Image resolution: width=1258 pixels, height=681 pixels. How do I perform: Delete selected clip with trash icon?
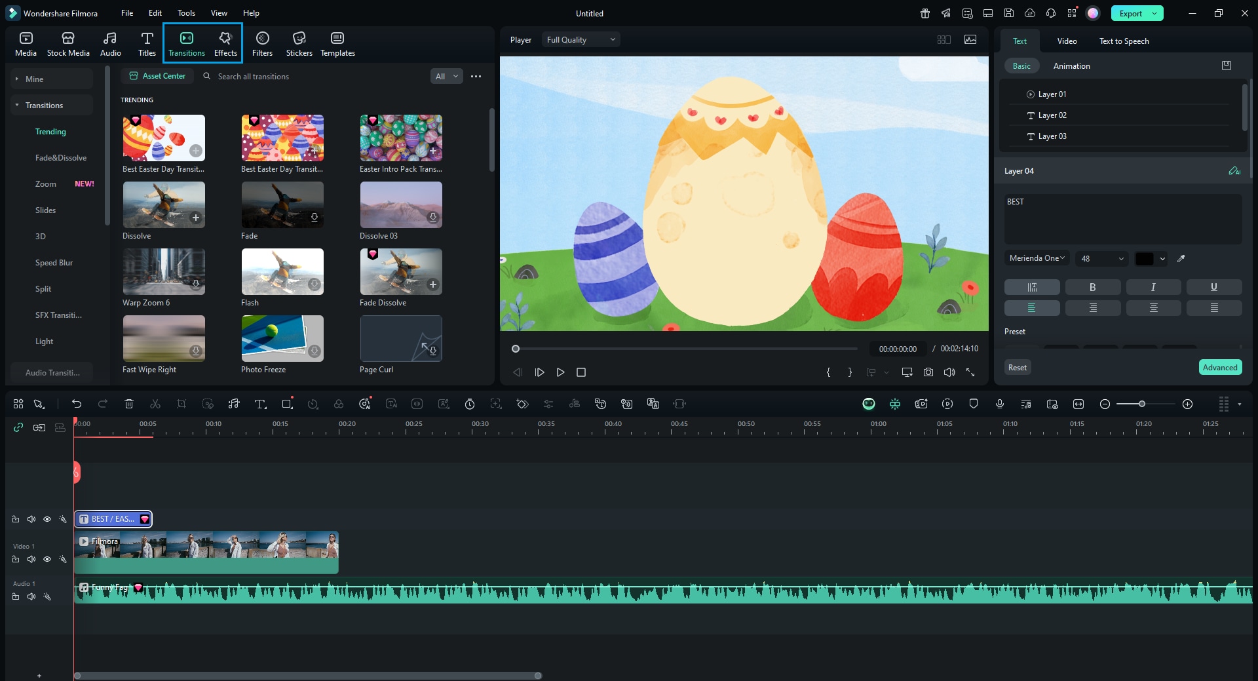click(x=129, y=404)
